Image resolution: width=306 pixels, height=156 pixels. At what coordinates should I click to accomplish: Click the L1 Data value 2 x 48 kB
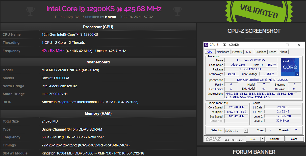[x=283, y=107]
